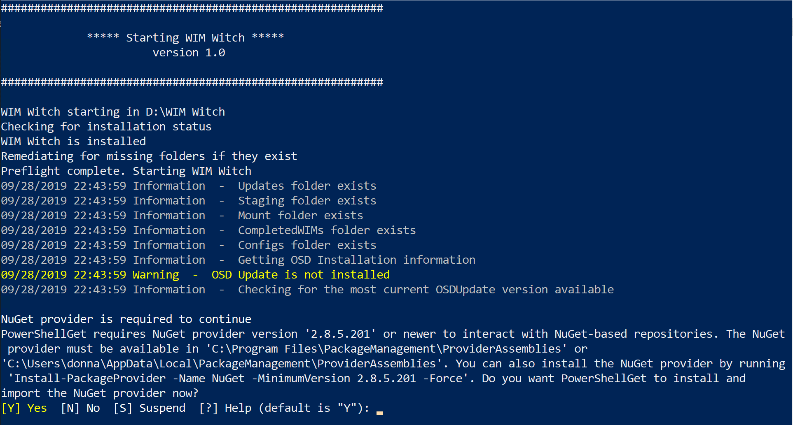Click the [N] No prompt option
Image resolution: width=793 pixels, height=425 pixels.
(x=80, y=408)
